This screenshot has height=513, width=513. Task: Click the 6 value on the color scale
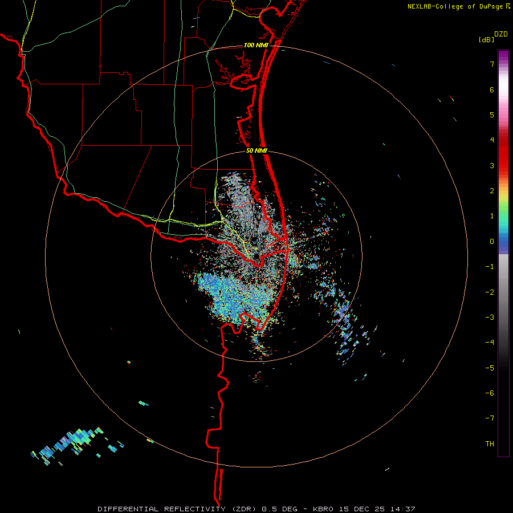tap(492, 89)
